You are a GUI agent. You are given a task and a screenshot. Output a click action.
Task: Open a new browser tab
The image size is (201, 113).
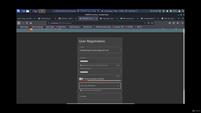point(183,19)
